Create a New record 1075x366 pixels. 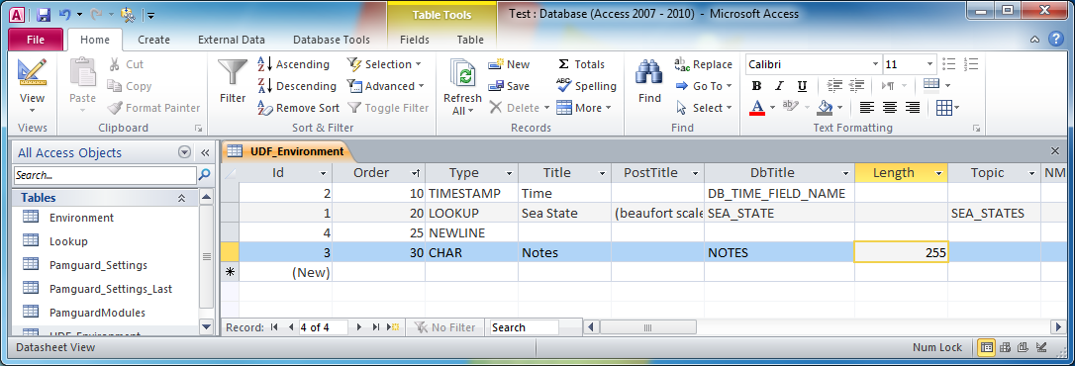[x=509, y=64]
